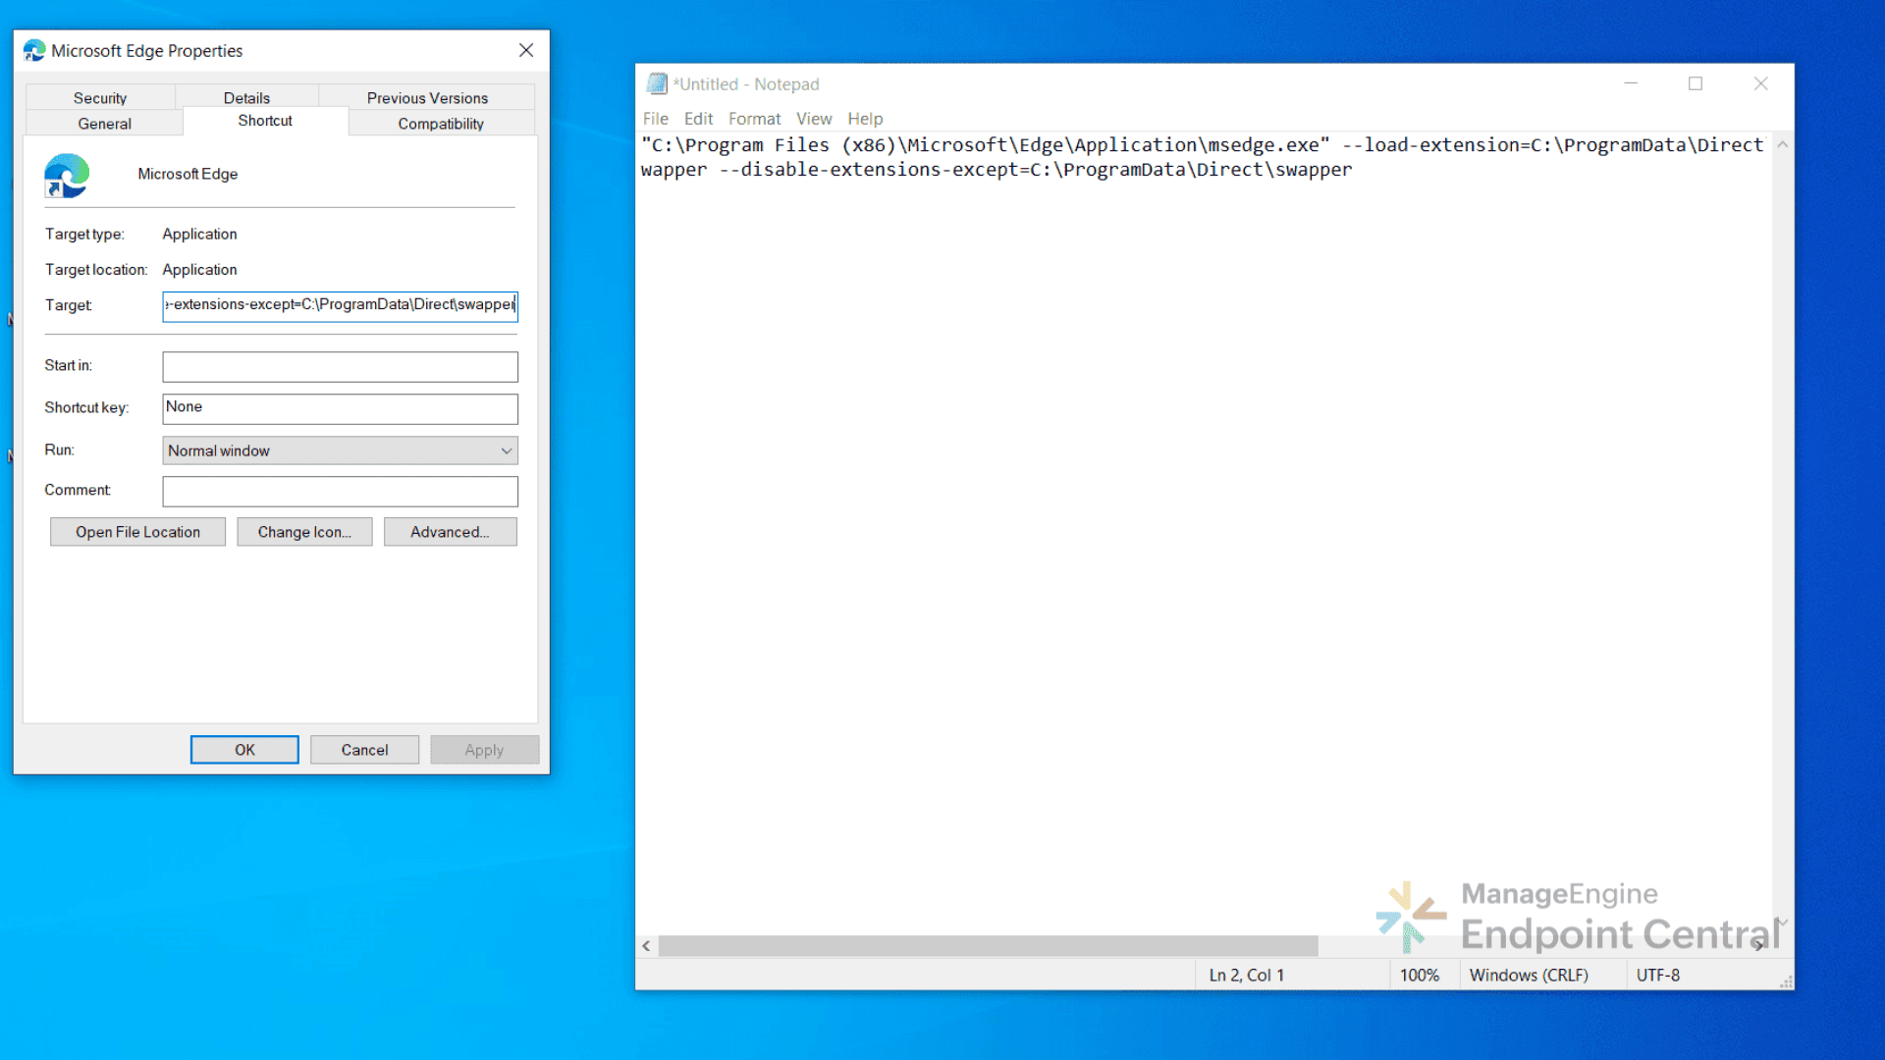Click the Notepad horizontal scrollbar left arrow
The image size is (1885, 1060).
click(x=646, y=946)
